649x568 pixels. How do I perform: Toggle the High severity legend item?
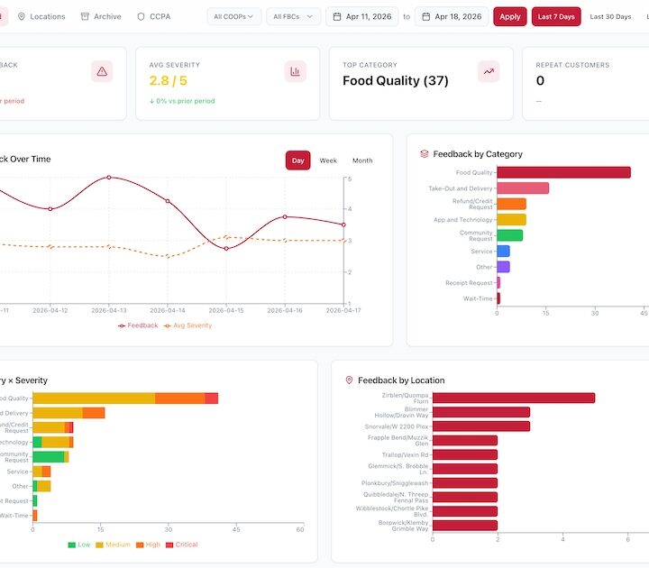[148, 545]
